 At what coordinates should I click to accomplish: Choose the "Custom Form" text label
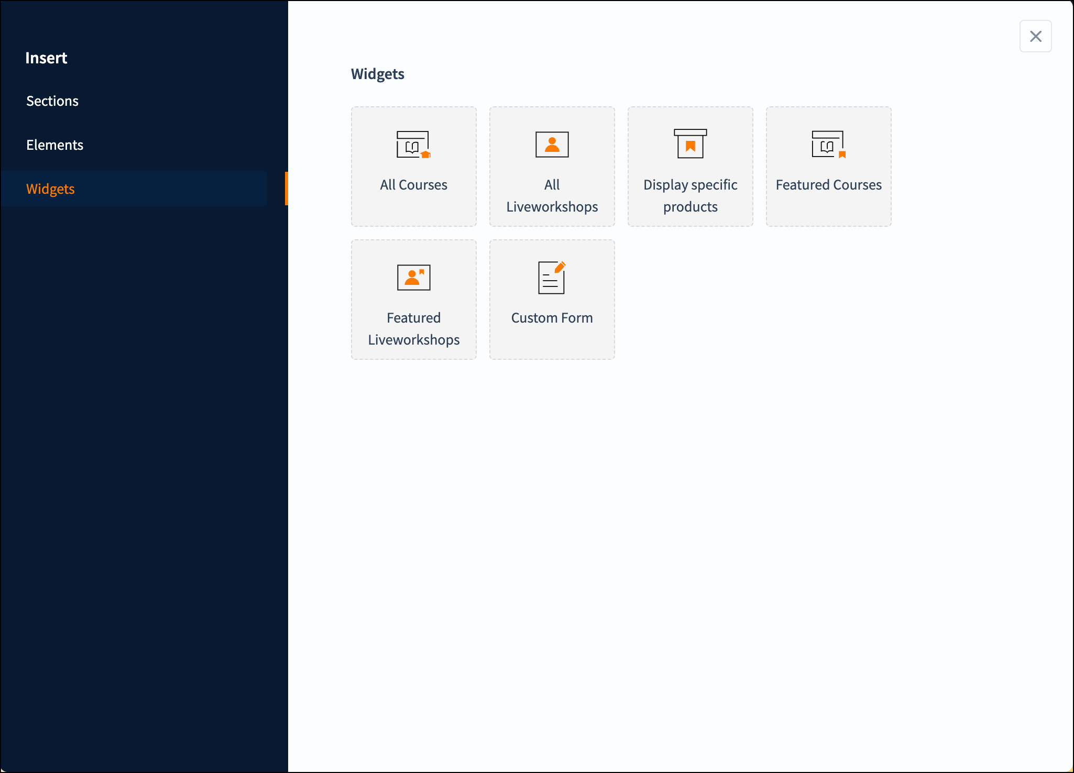tap(552, 318)
